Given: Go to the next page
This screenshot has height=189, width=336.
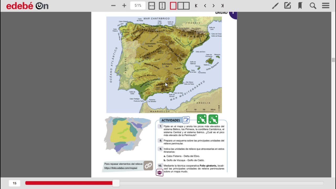Looking at the screenshot, I should [213, 5].
